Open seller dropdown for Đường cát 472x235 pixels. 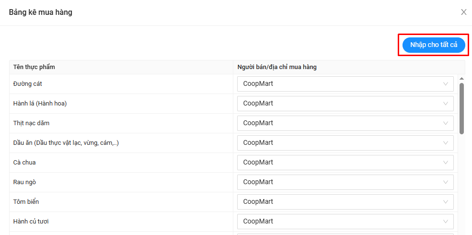click(x=345, y=84)
